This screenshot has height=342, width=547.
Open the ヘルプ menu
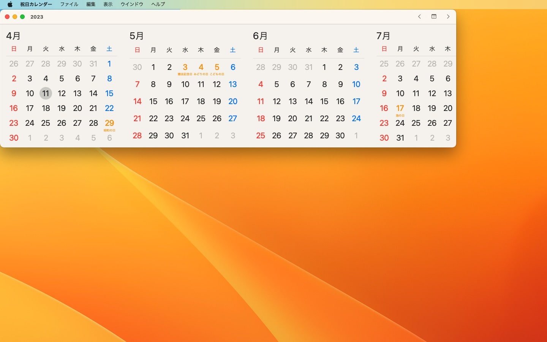(158, 5)
